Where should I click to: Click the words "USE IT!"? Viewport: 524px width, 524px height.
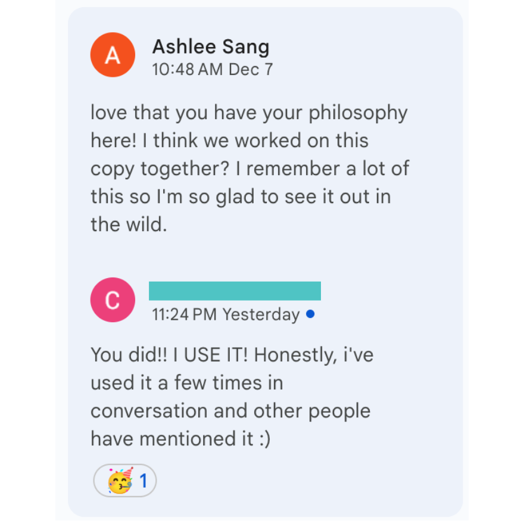coord(216,354)
